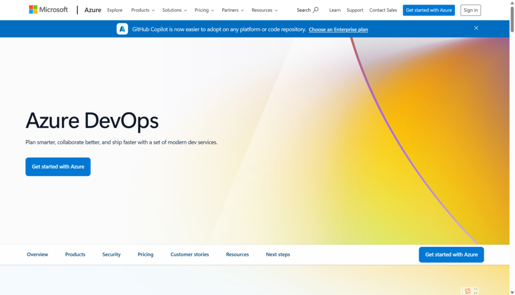
Task: Click the Azure icon in the banner
Action: pos(122,29)
